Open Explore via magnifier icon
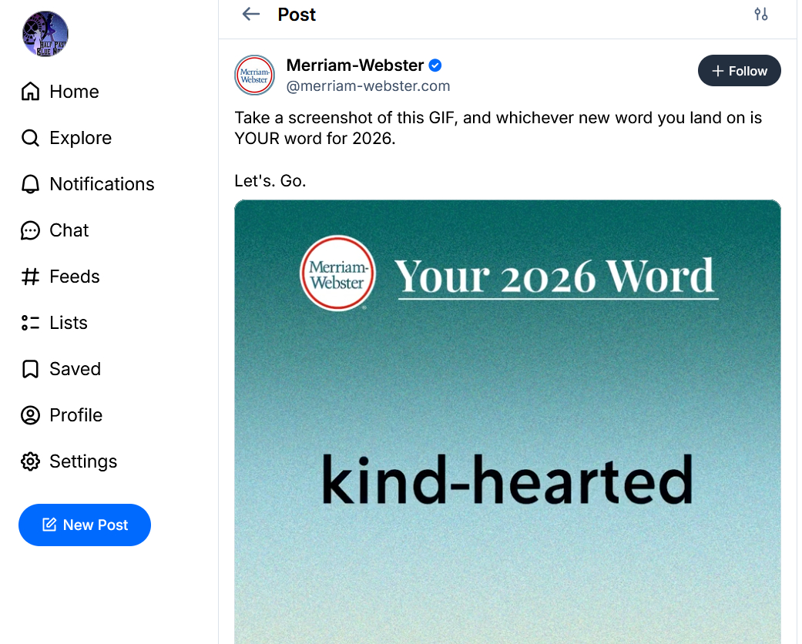Viewport: 802px width, 644px height. click(x=30, y=138)
